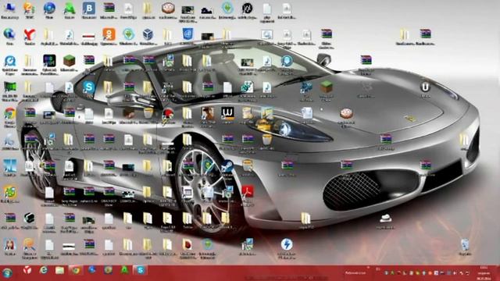Switch to Chrome in the taskbar
This screenshot has width=500, height=281.
[76, 271]
